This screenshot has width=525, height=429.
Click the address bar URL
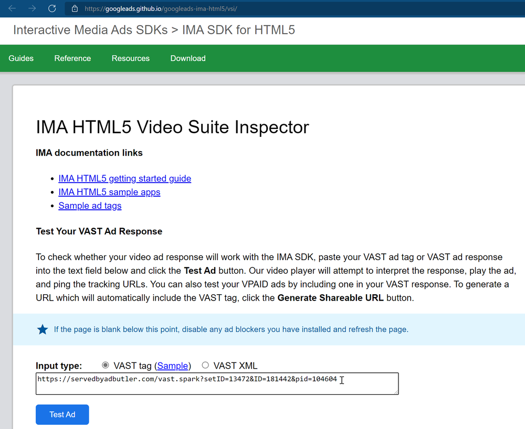pos(161,9)
